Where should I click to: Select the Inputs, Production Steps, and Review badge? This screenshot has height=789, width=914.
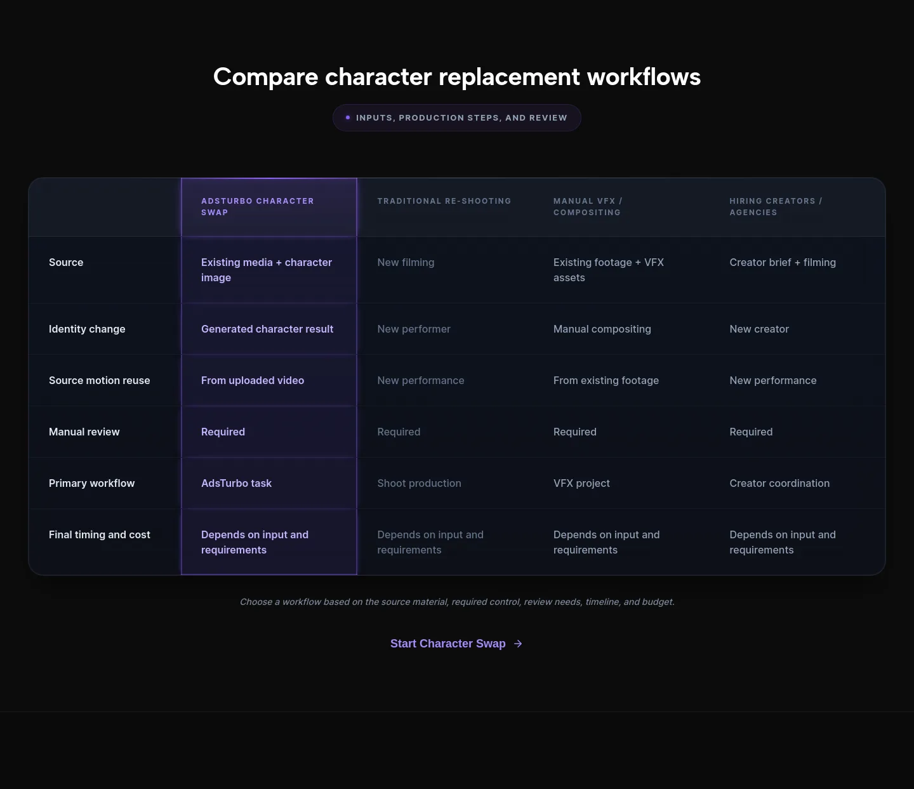pos(457,118)
